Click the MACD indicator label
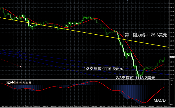 160,100
